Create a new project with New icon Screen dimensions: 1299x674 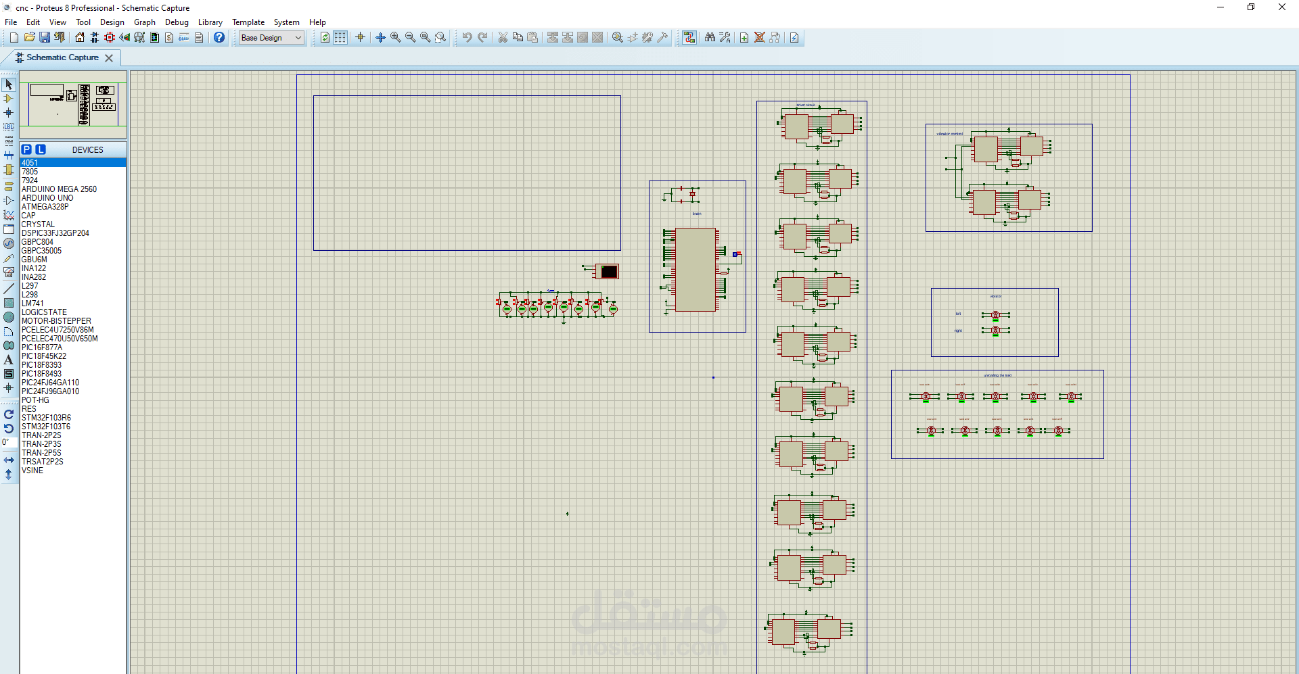pyautogui.click(x=14, y=38)
